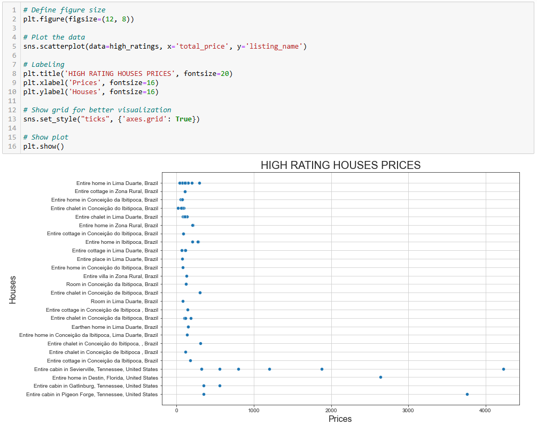Click the 'Entire villa in Zona Rural, Brazil' label

[x=120, y=276]
